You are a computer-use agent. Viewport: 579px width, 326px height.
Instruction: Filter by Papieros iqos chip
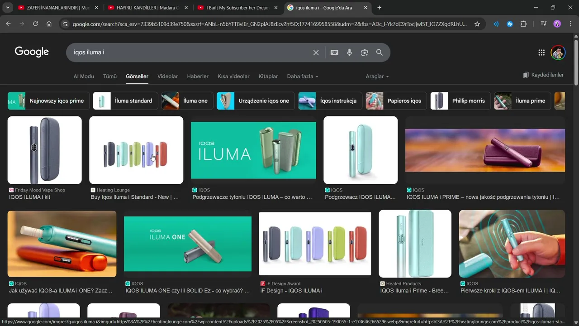[x=396, y=101]
